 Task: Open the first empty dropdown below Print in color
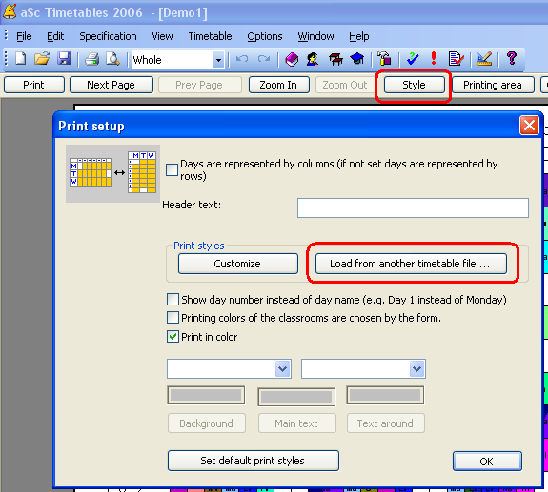coord(230,369)
